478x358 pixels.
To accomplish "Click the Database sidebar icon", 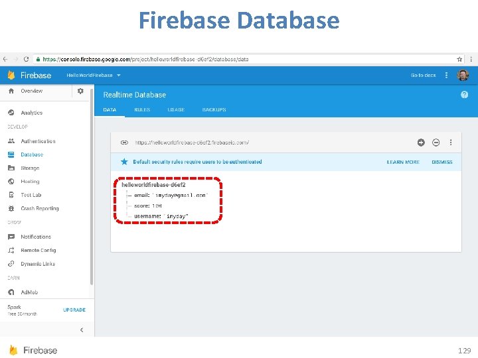I will click(11, 154).
